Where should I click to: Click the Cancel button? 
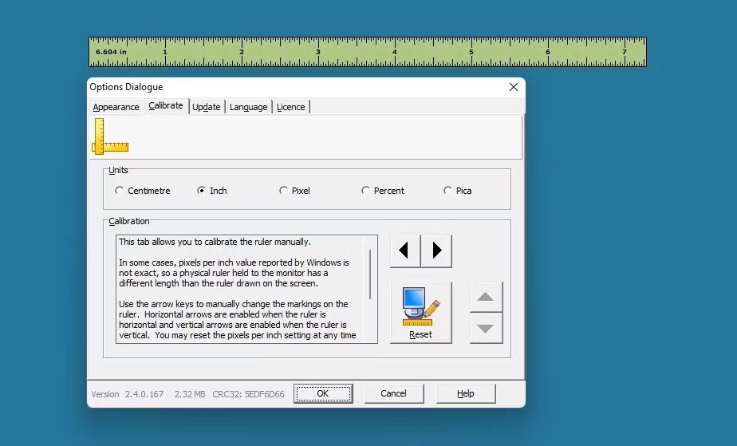click(x=393, y=393)
